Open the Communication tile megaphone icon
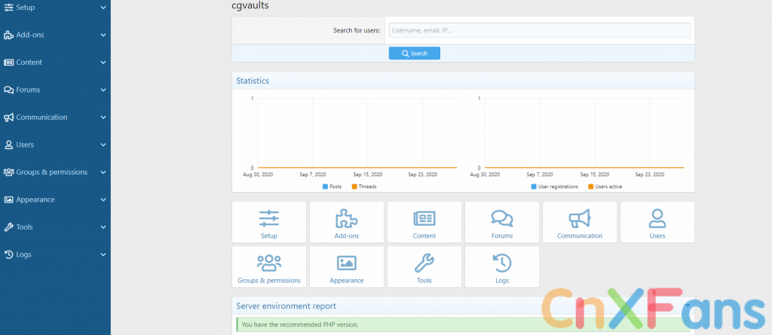This screenshot has width=772, height=335. (580, 218)
